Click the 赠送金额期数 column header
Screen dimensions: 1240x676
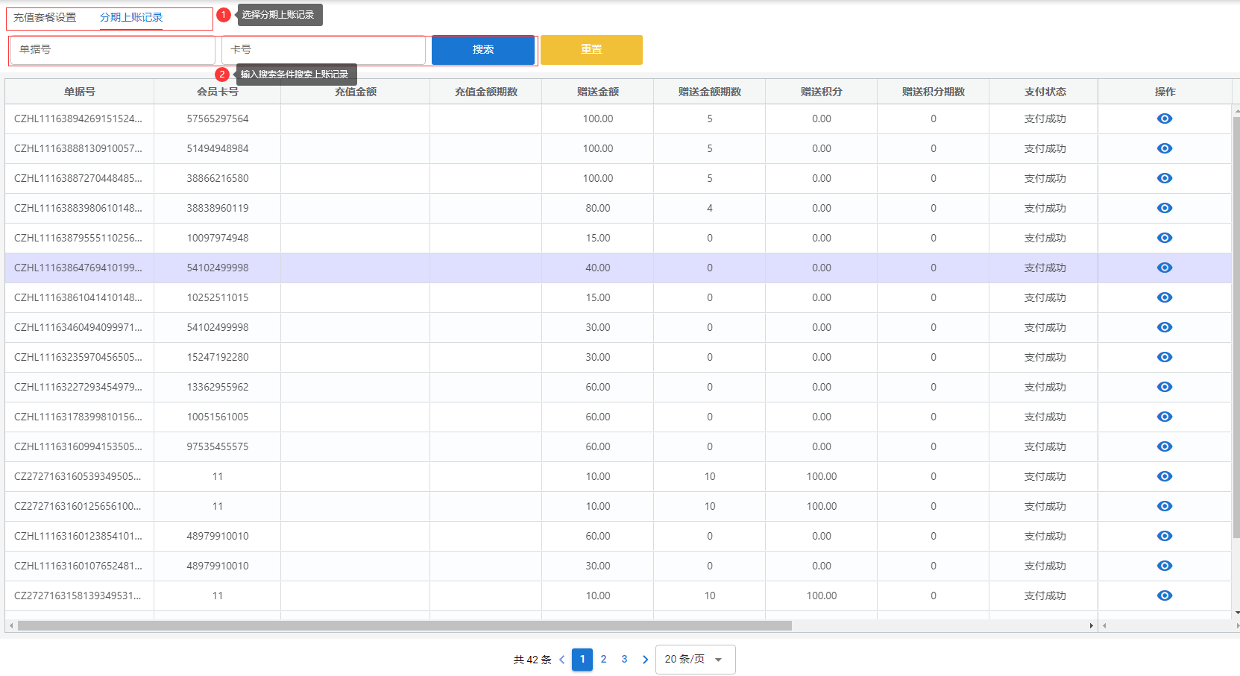[710, 92]
